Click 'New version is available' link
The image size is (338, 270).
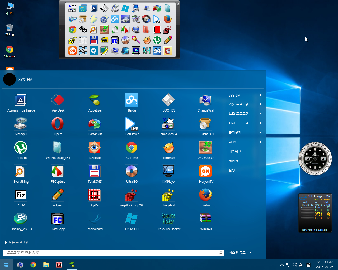tap(314, 230)
